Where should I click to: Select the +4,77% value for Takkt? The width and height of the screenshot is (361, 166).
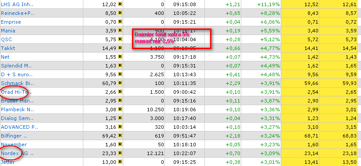270,48
